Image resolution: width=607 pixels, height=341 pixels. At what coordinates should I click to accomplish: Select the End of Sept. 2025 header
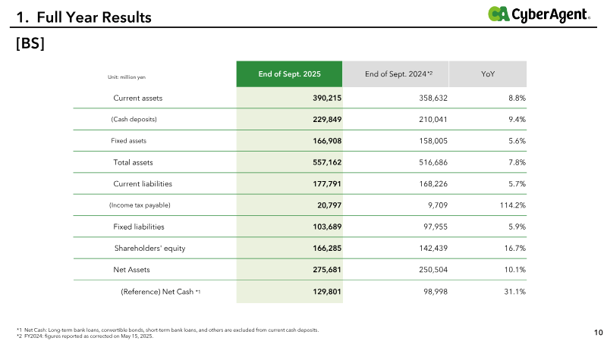pyautogui.click(x=289, y=74)
